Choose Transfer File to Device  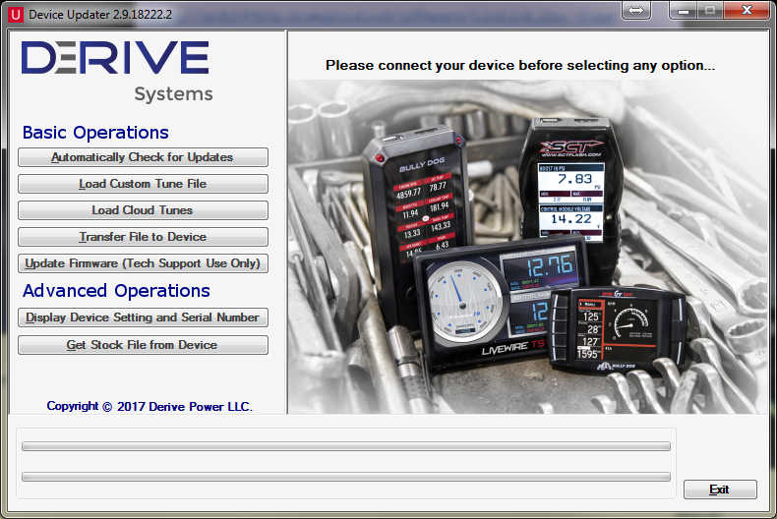pyautogui.click(x=143, y=237)
